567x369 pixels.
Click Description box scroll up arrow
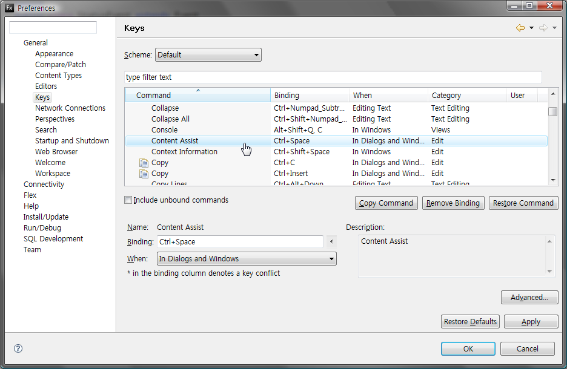[x=549, y=241]
